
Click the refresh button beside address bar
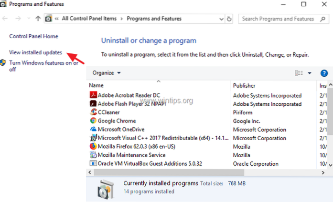pyautogui.click(x=230, y=19)
